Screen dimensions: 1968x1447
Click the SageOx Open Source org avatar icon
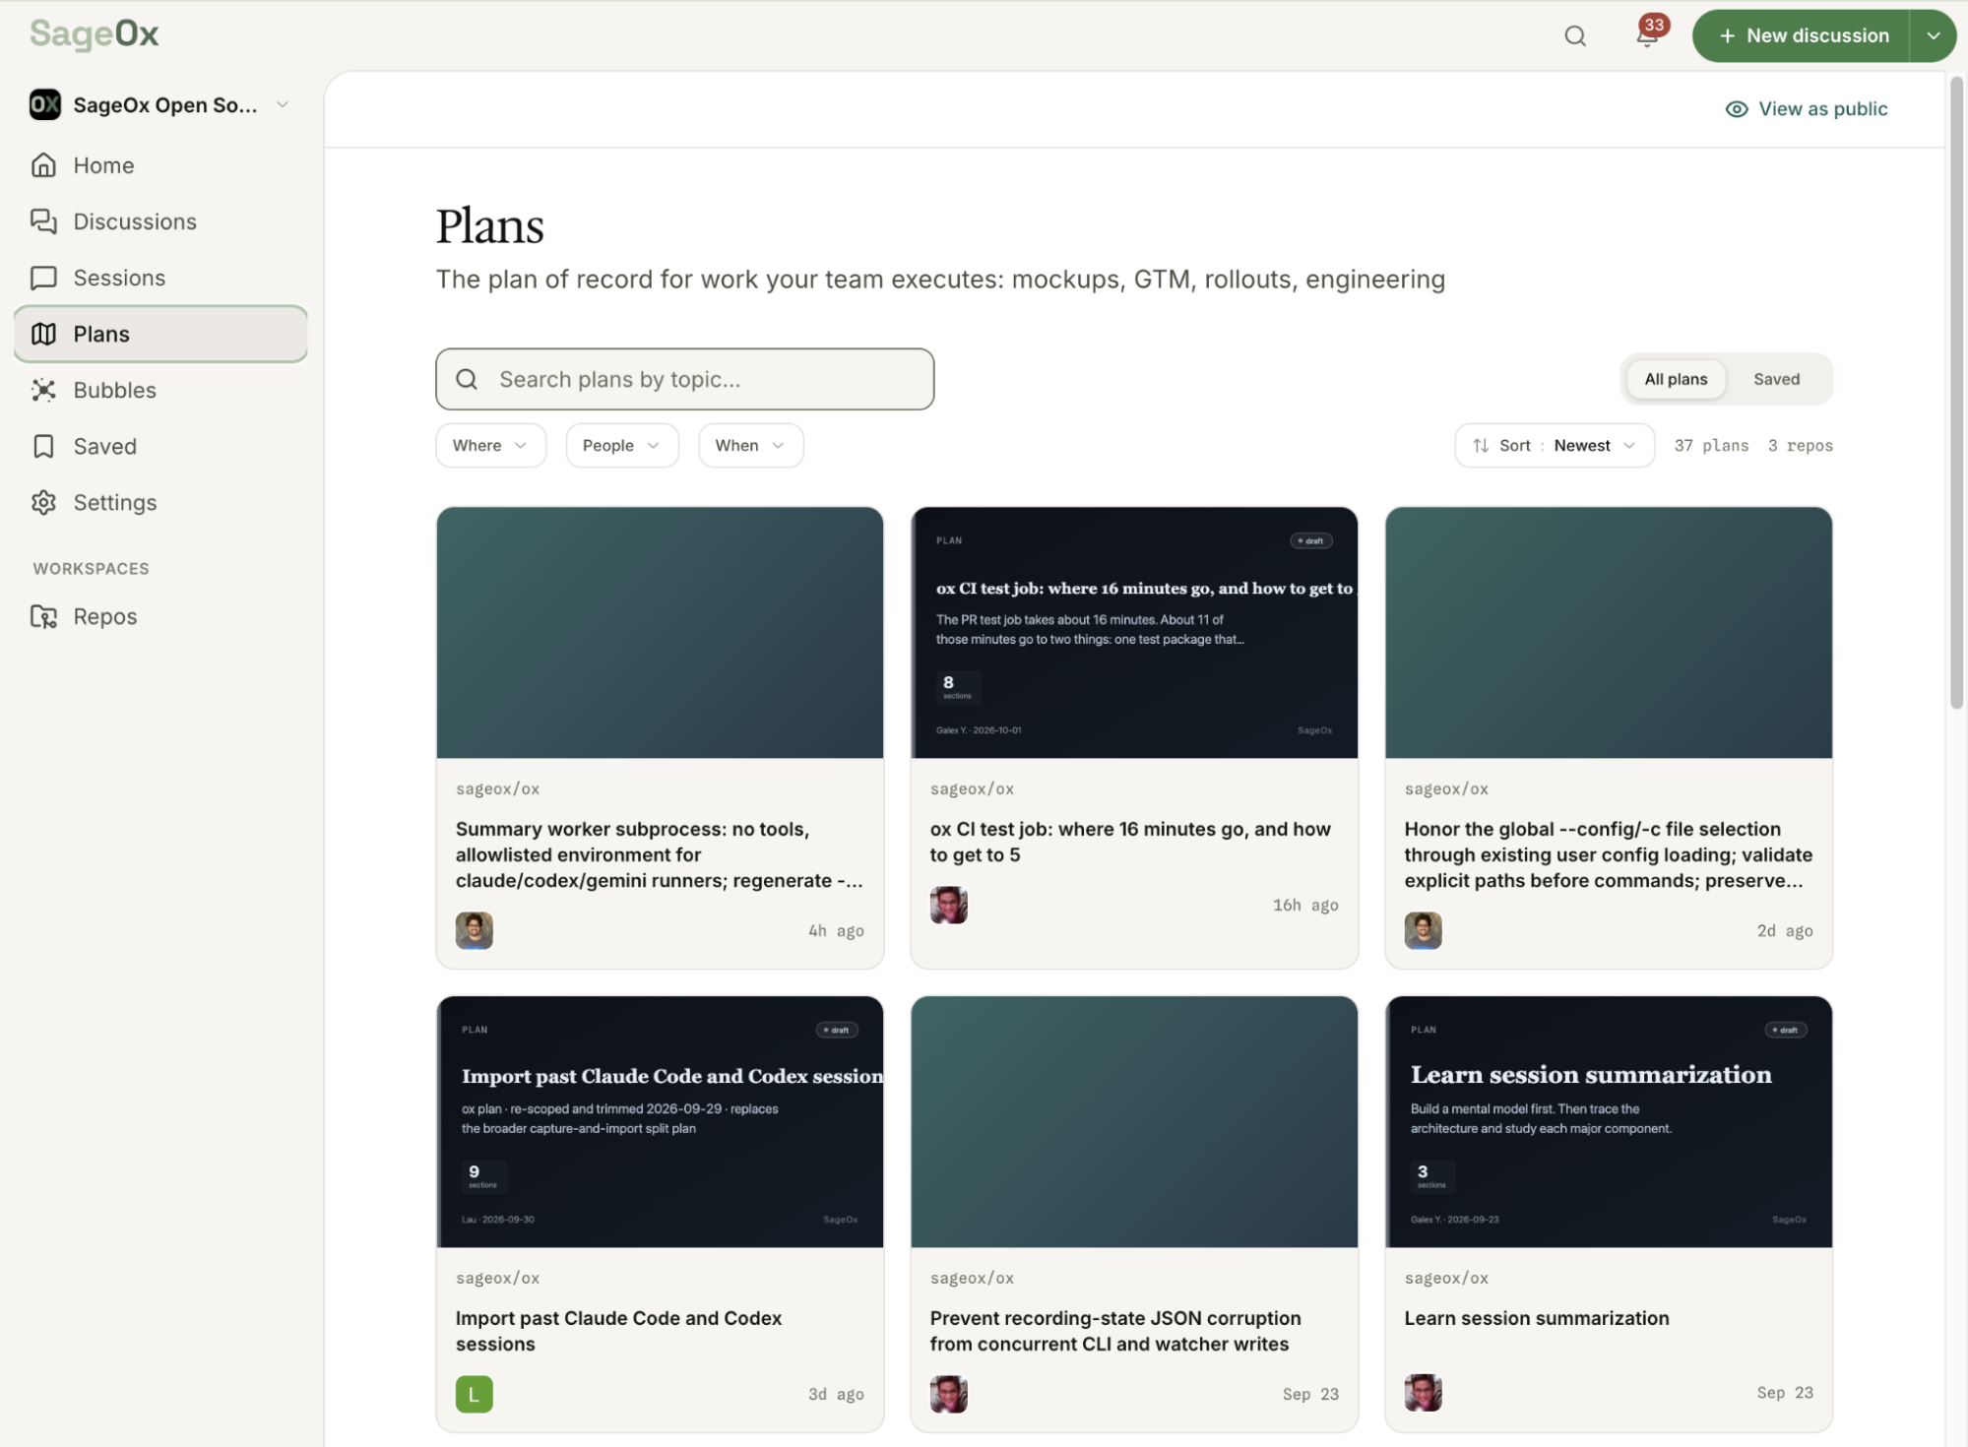tap(45, 104)
